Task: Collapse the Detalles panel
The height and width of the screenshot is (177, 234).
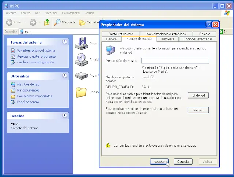Action: coord(64,115)
